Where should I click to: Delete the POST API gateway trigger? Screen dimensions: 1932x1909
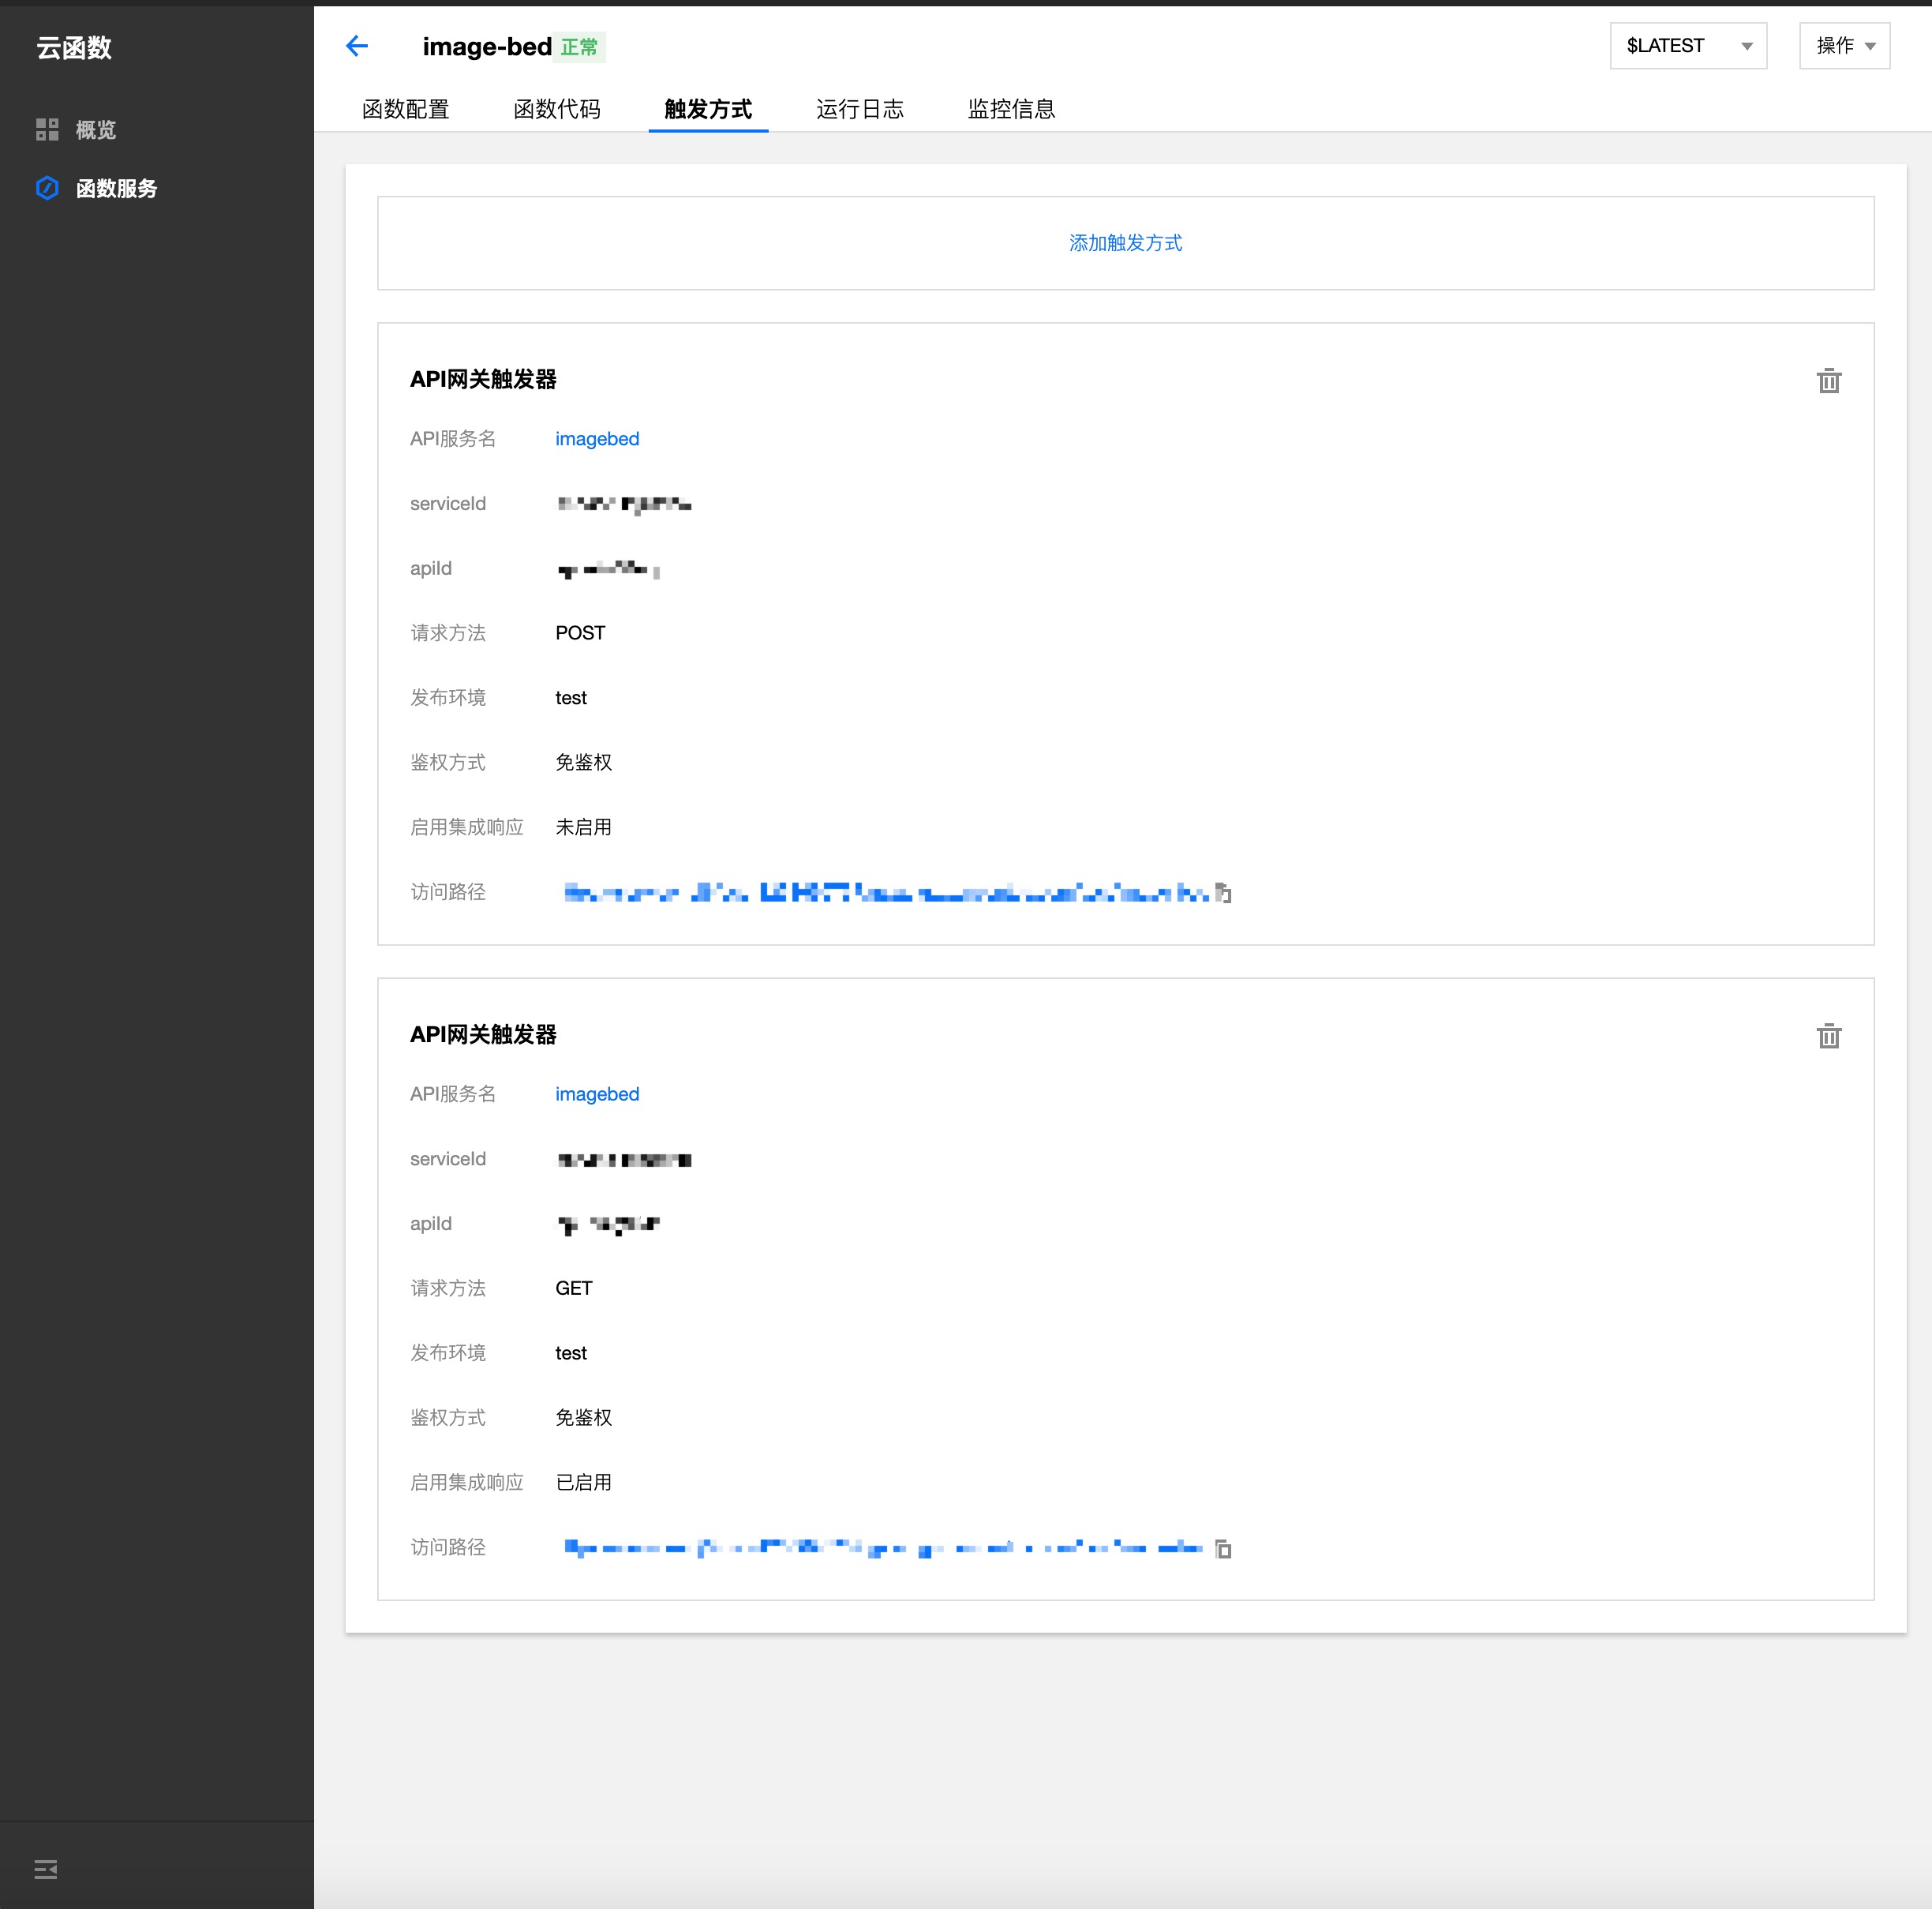[1828, 381]
